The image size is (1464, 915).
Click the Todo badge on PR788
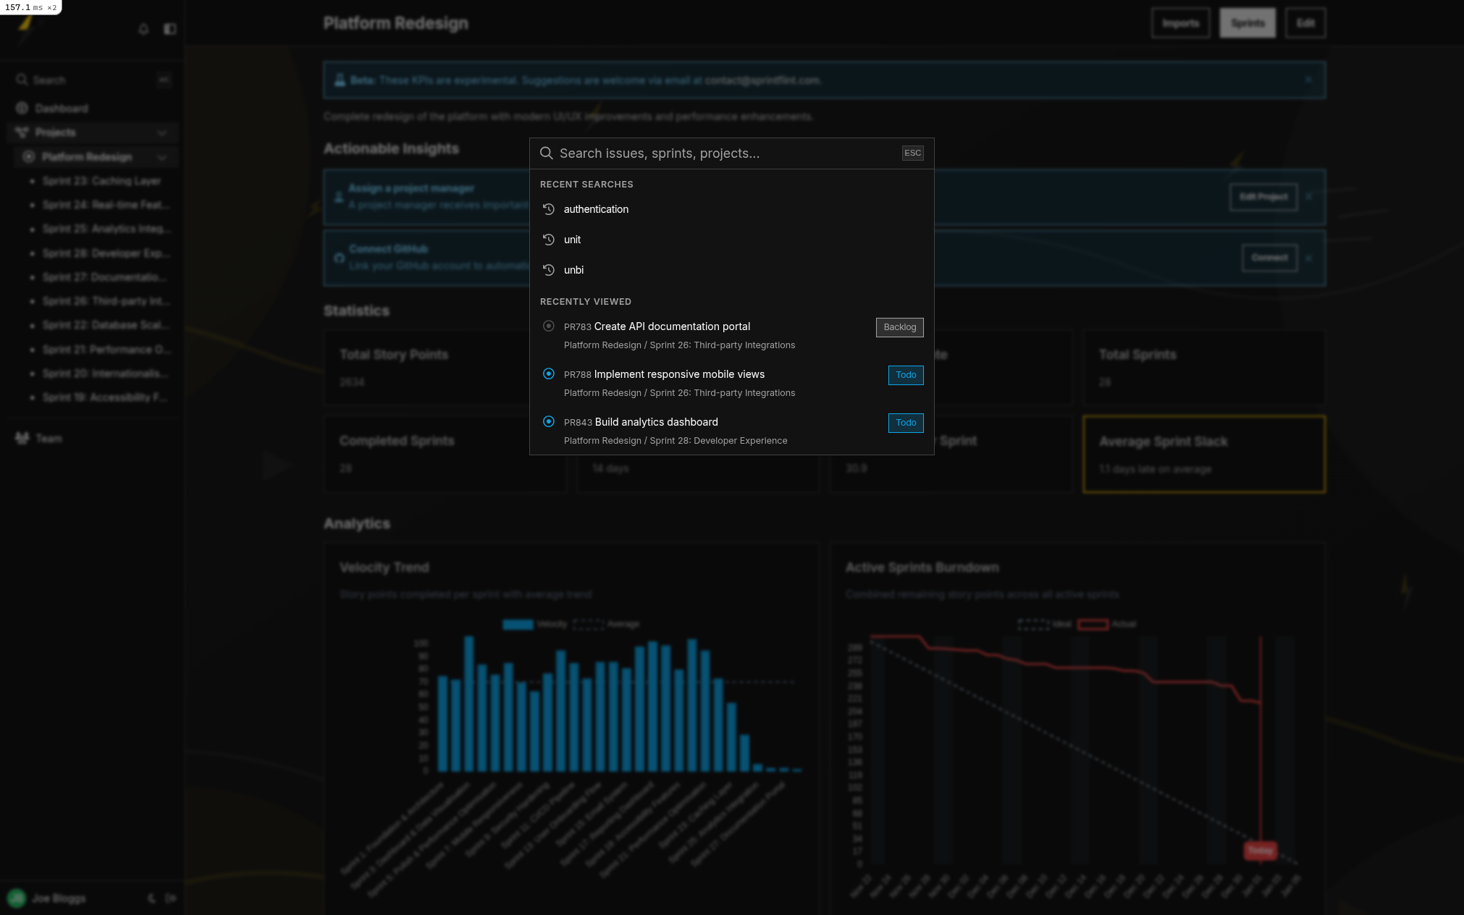click(906, 375)
